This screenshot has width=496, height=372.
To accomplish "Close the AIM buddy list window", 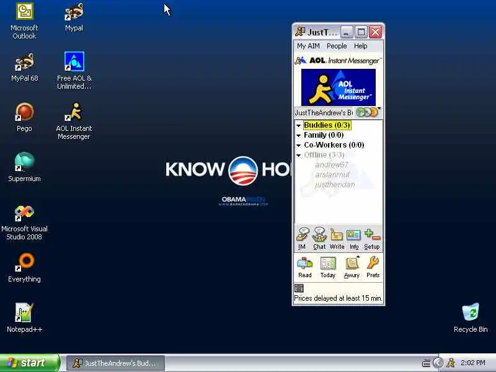I will coord(376,32).
